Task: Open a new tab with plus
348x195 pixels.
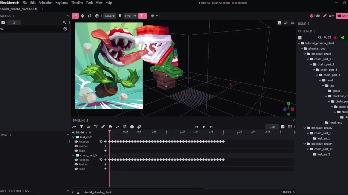Action: 42,9
